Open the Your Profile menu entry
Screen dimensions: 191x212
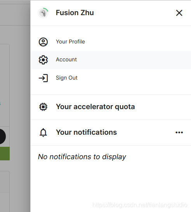point(70,42)
